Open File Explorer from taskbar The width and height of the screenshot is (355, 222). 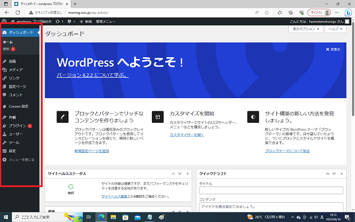pyautogui.click(x=113, y=217)
